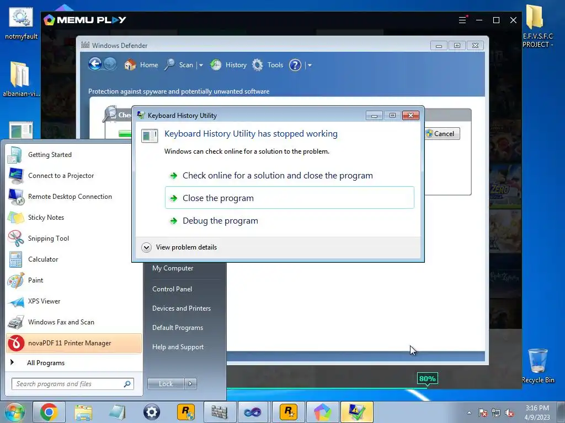Viewport: 565px width, 423px height.
Task: Open the Windows Defender brick wall taskbar icon
Action: tap(220, 412)
